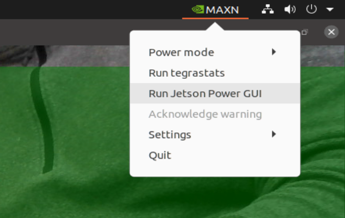
Task: Open the wired network status icon
Action: (x=268, y=9)
